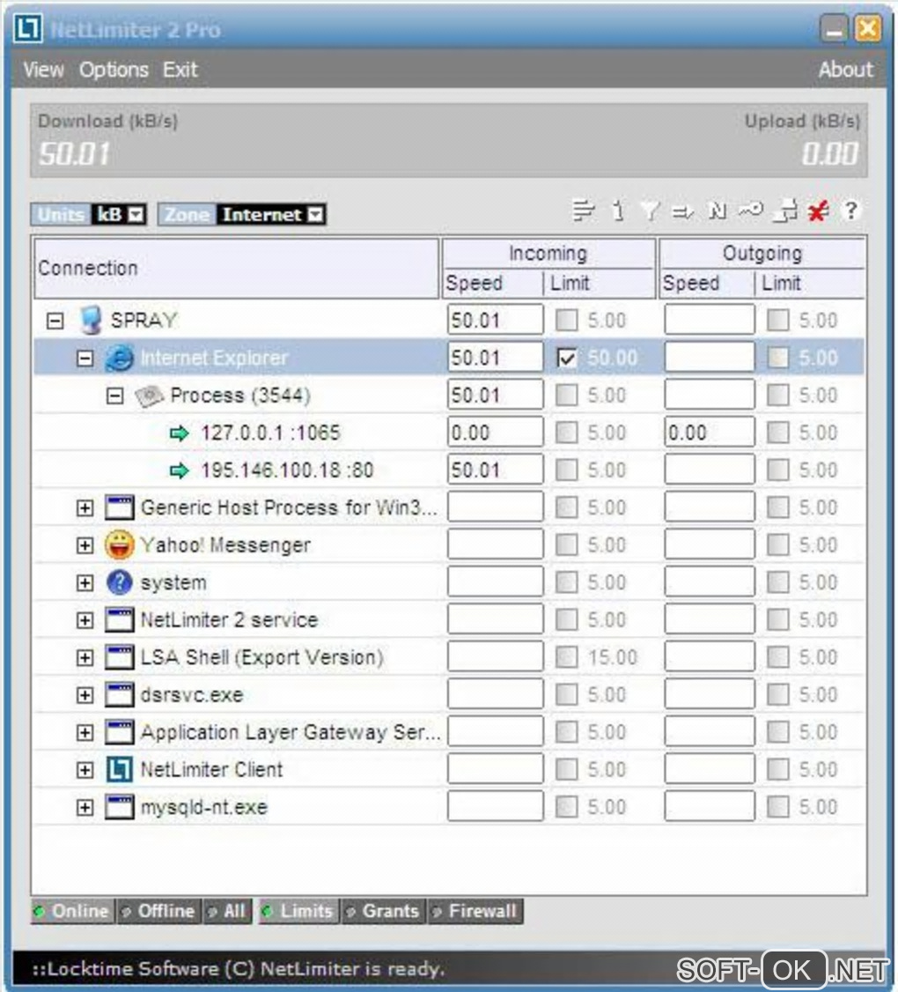Collapse the SPRAY tree node
898x992 pixels.
click(55, 321)
